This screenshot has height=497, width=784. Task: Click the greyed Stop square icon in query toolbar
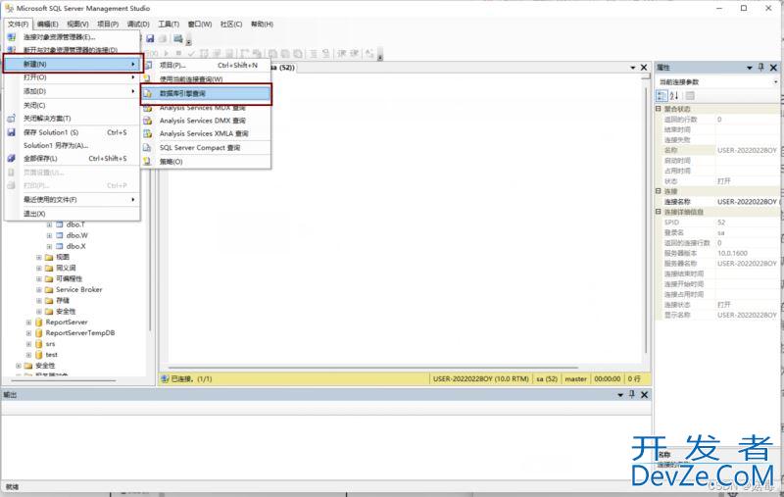[178, 53]
